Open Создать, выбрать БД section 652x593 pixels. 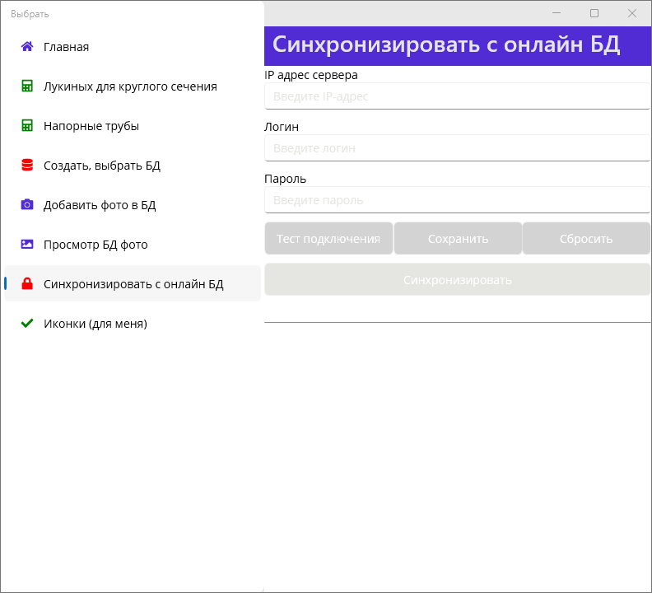tap(102, 166)
